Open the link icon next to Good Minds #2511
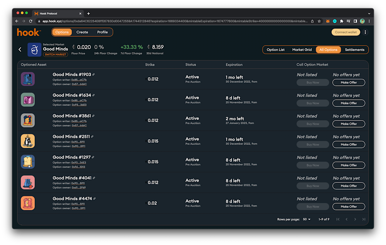The width and height of the screenshot is (386, 245). 92,136
